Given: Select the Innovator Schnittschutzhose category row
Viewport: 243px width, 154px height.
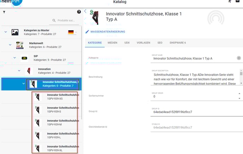Looking at the screenshot, I should [x=41, y=84].
